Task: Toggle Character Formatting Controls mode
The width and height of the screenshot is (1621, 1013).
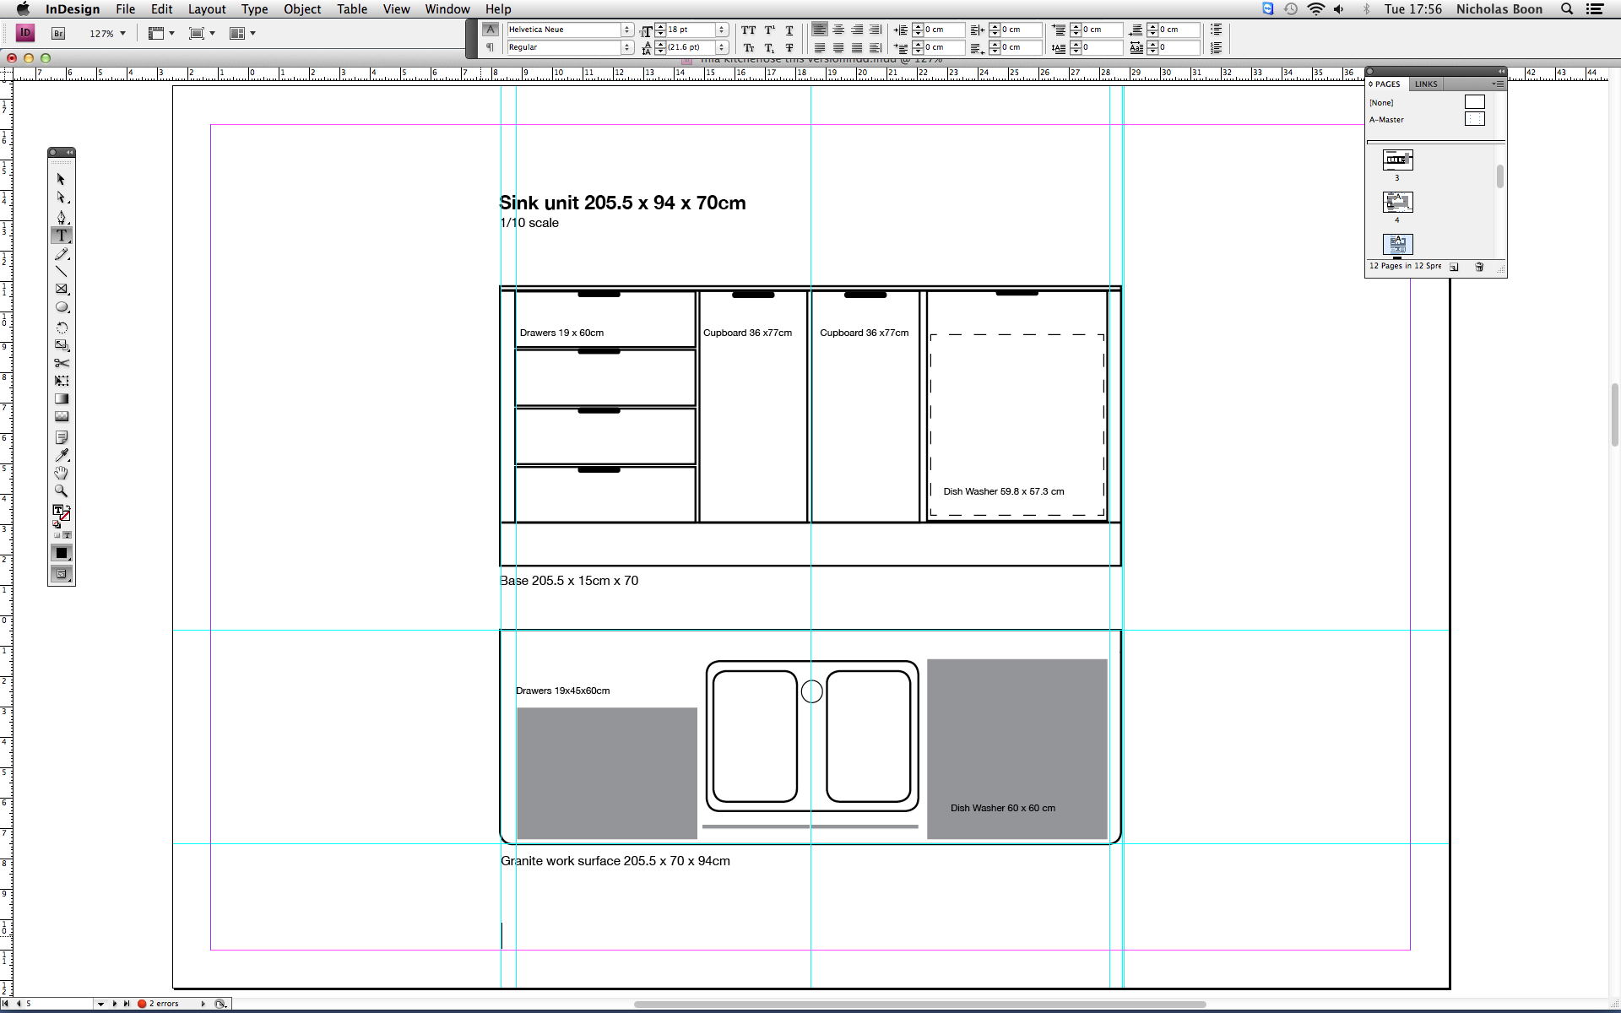Action: click(x=490, y=30)
